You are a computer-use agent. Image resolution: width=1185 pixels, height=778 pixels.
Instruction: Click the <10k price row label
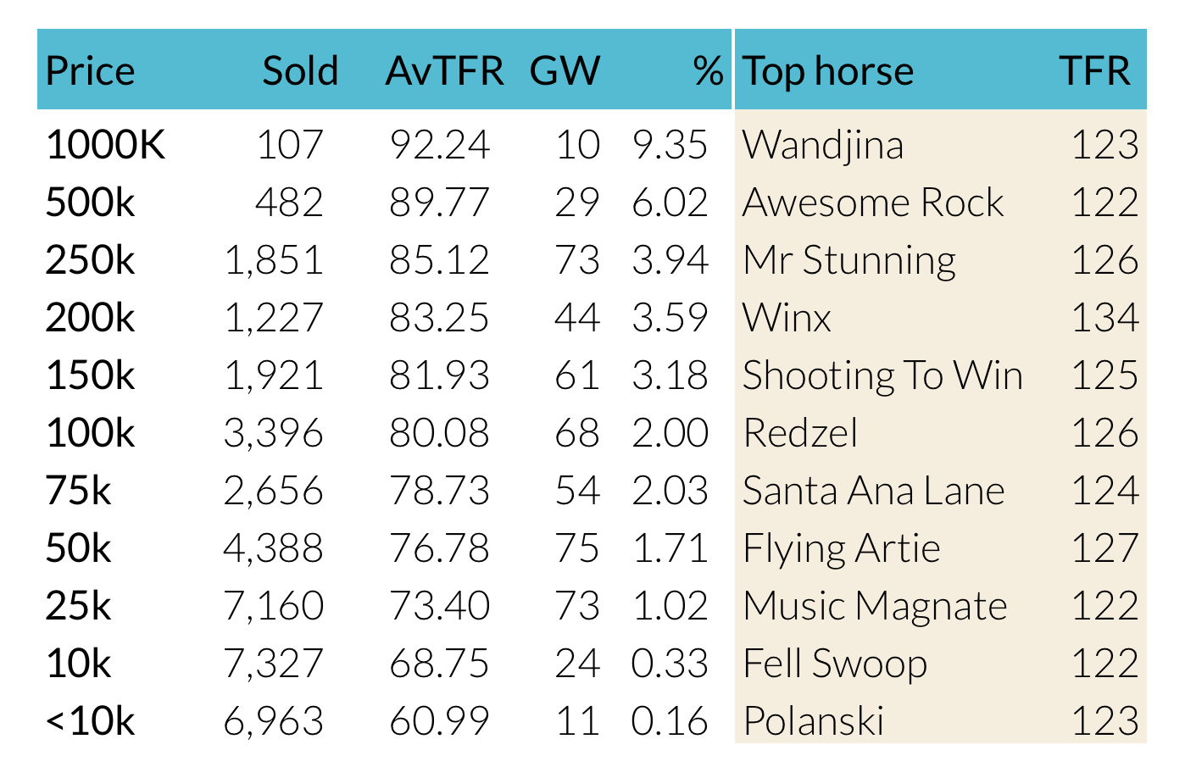click(x=90, y=722)
